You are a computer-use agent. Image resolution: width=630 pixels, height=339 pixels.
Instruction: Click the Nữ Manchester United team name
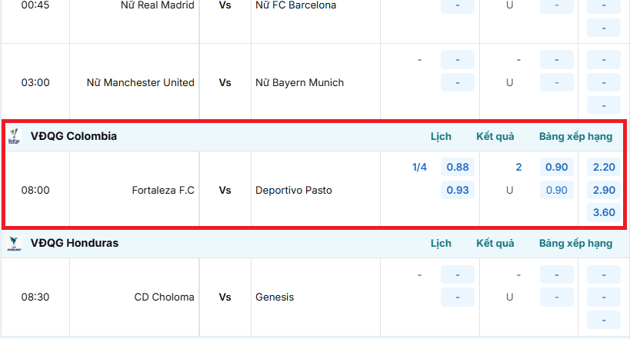click(141, 82)
